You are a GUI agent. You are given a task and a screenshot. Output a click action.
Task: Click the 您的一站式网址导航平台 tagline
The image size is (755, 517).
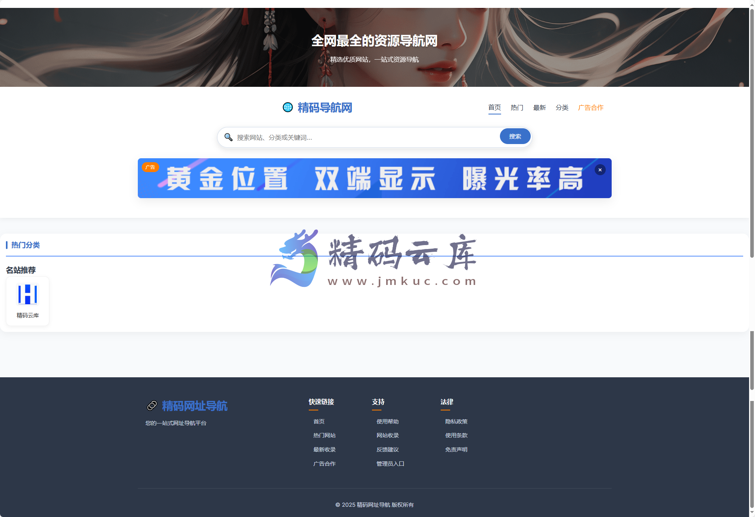click(176, 423)
